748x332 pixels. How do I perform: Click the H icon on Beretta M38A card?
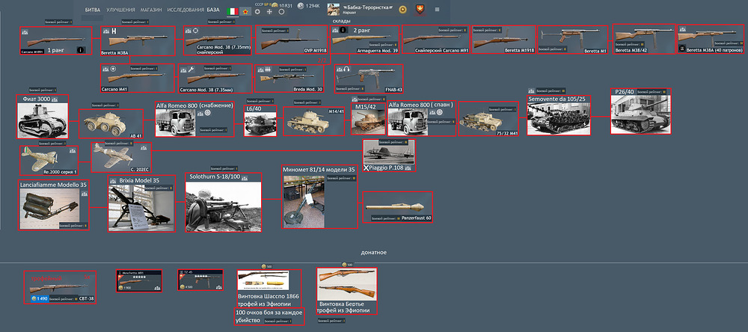pyautogui.click(x=114, y=31)
